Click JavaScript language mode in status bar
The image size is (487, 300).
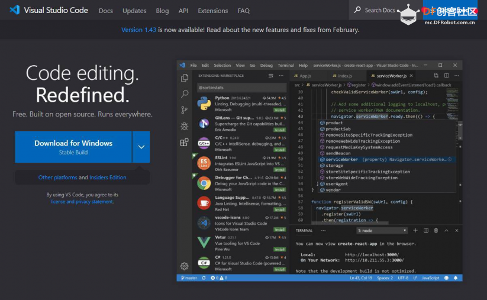[x=430, y=278]
